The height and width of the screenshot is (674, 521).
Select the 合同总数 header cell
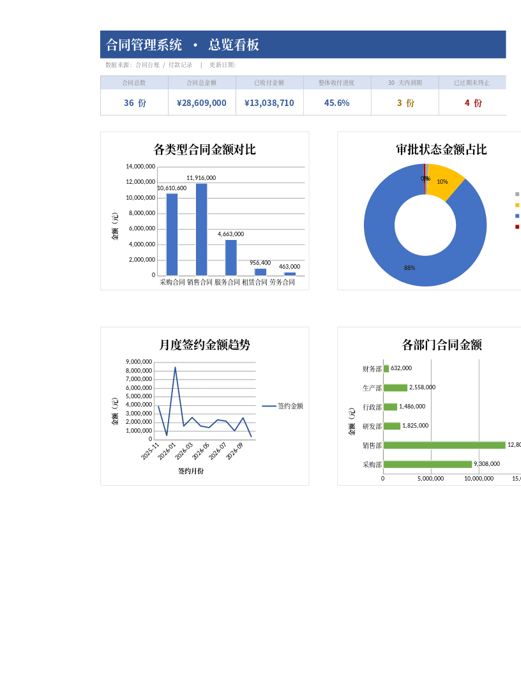click(134, 82)
